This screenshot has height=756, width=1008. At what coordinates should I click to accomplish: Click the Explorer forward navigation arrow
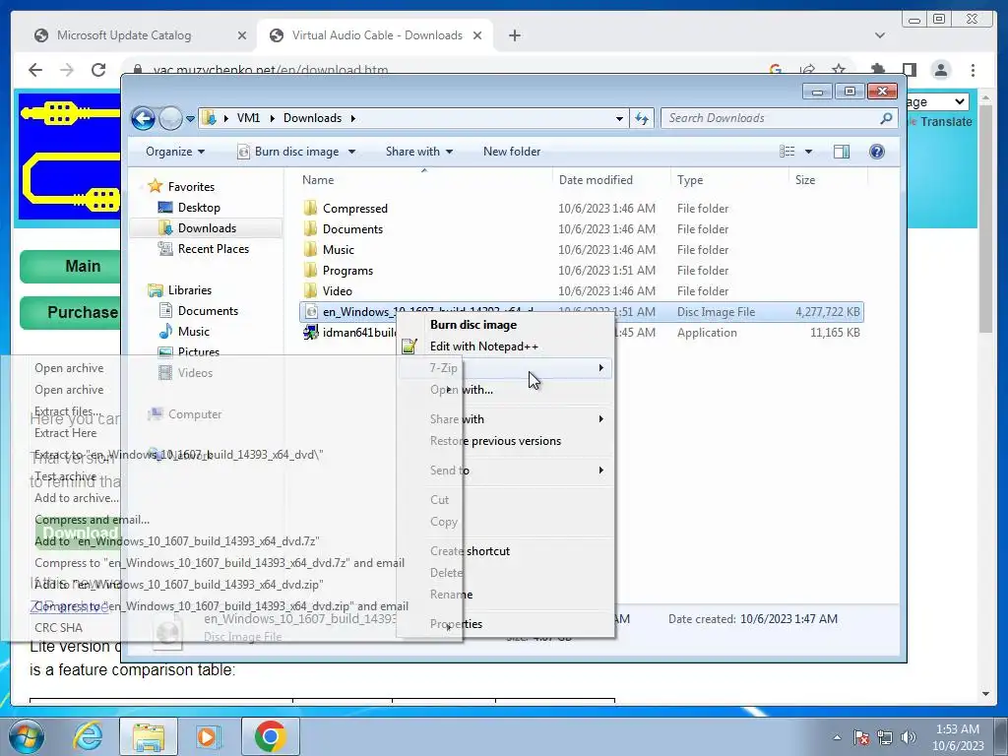tap(170, 118)
